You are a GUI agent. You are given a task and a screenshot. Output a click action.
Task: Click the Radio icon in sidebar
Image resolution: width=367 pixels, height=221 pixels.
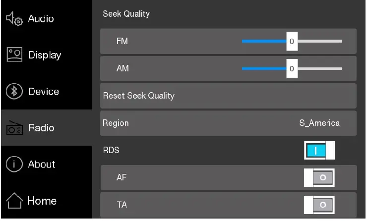[x=13, y=128]
